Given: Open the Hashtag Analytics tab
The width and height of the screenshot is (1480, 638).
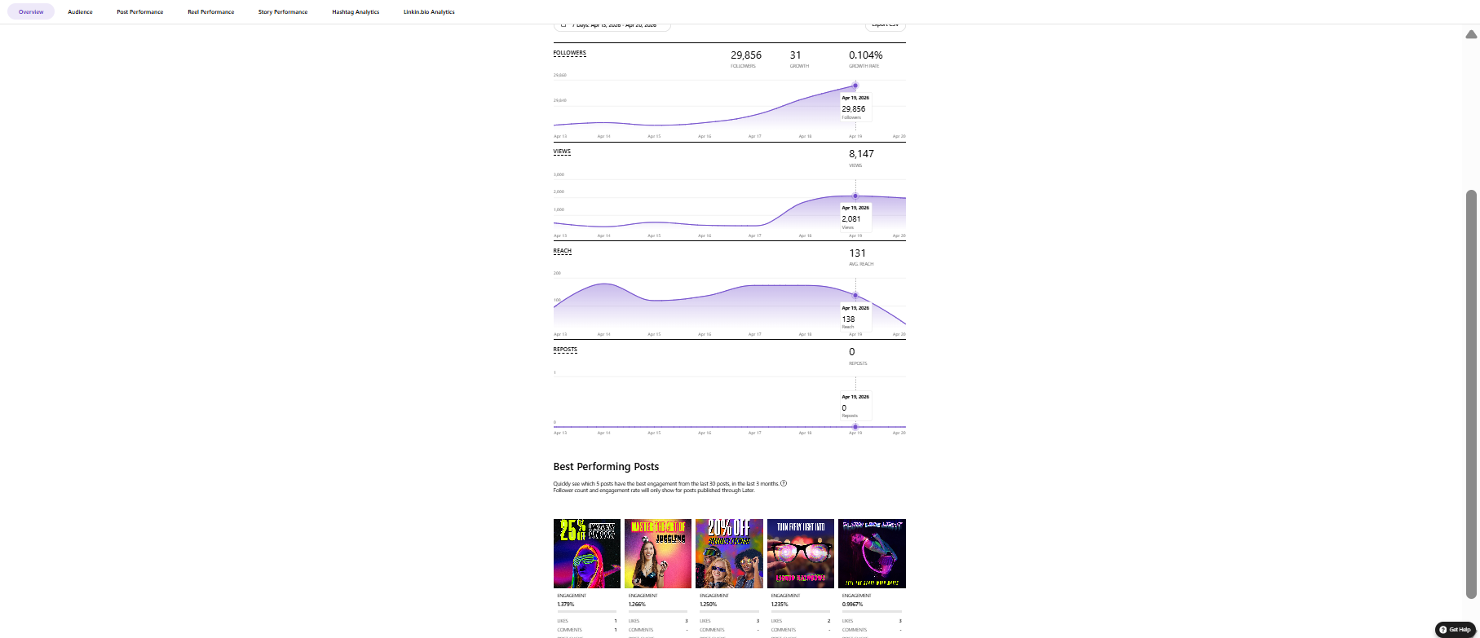Looking at the screenshot, I should 356,12.
